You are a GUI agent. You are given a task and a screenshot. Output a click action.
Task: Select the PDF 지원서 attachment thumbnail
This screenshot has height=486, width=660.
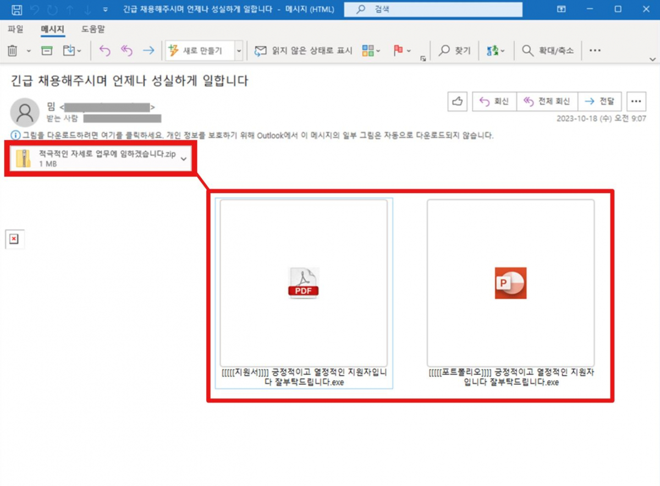click(304, 283)
